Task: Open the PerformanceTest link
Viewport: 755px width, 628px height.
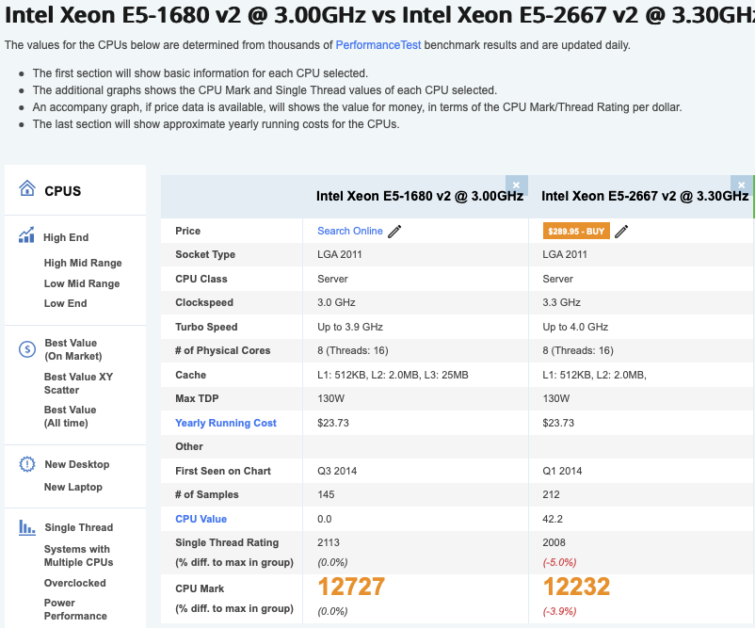Action: pyautogui.click(x=378, y=45)
